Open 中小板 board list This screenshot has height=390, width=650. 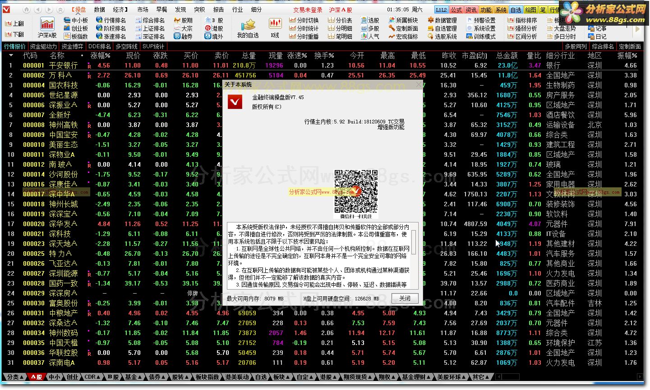(x=76, y=20)
